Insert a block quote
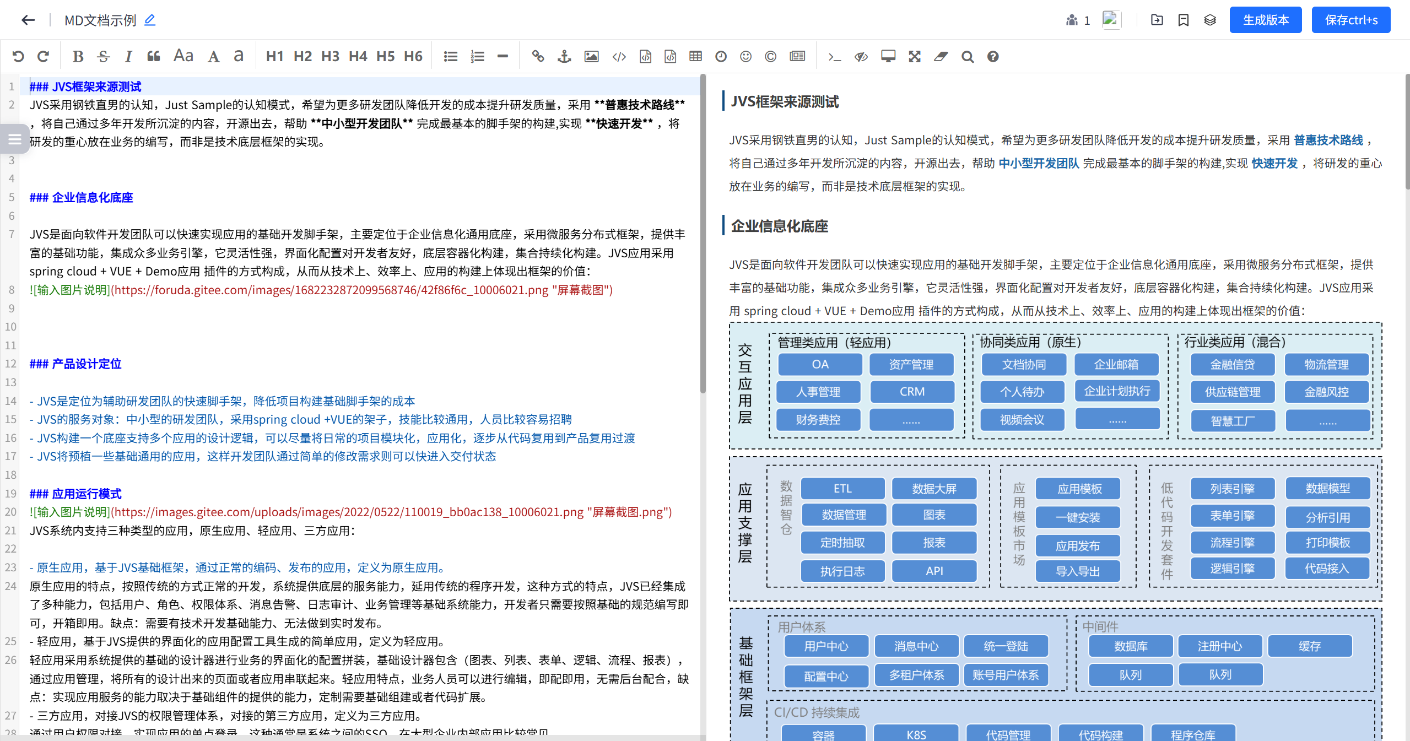Screen dimensions: 1410x741 (x=154, y=56)
